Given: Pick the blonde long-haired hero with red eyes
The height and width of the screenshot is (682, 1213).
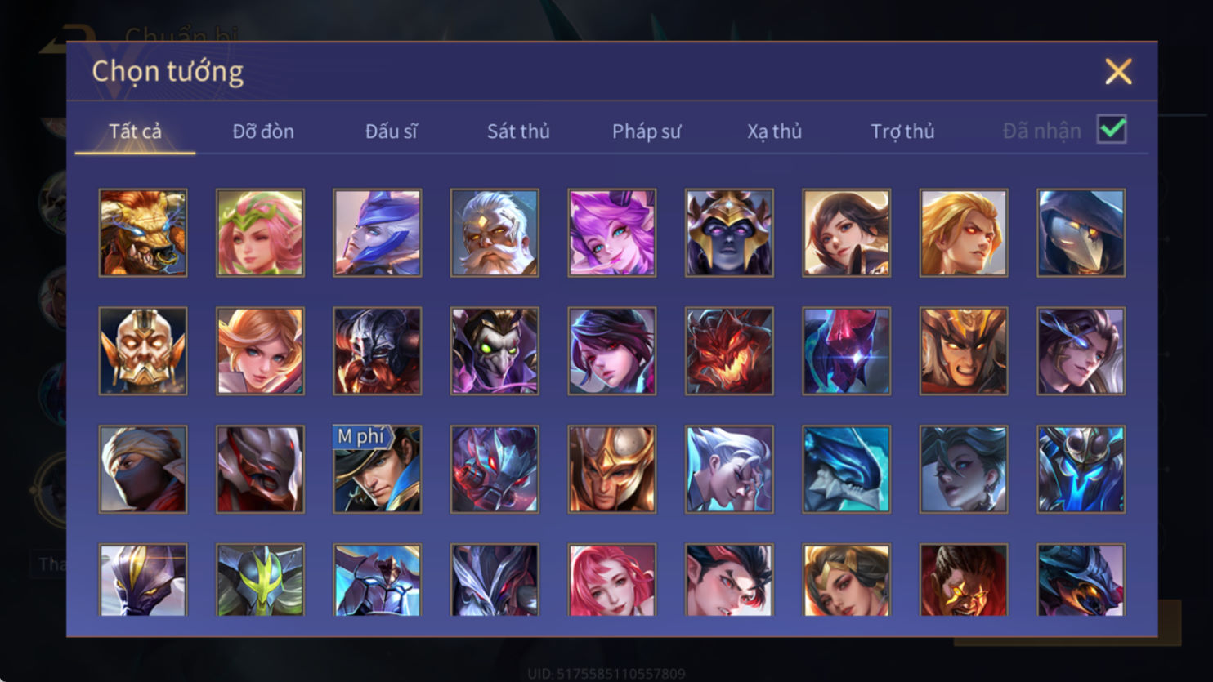Looking at the screenshot, I should (x=964, y=233).
